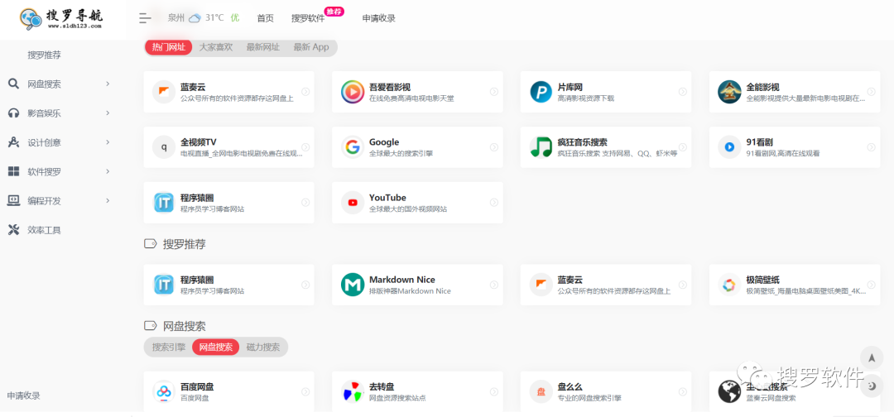Expand the 设计创意 sidebar chevron

click(x=108, y=142)
